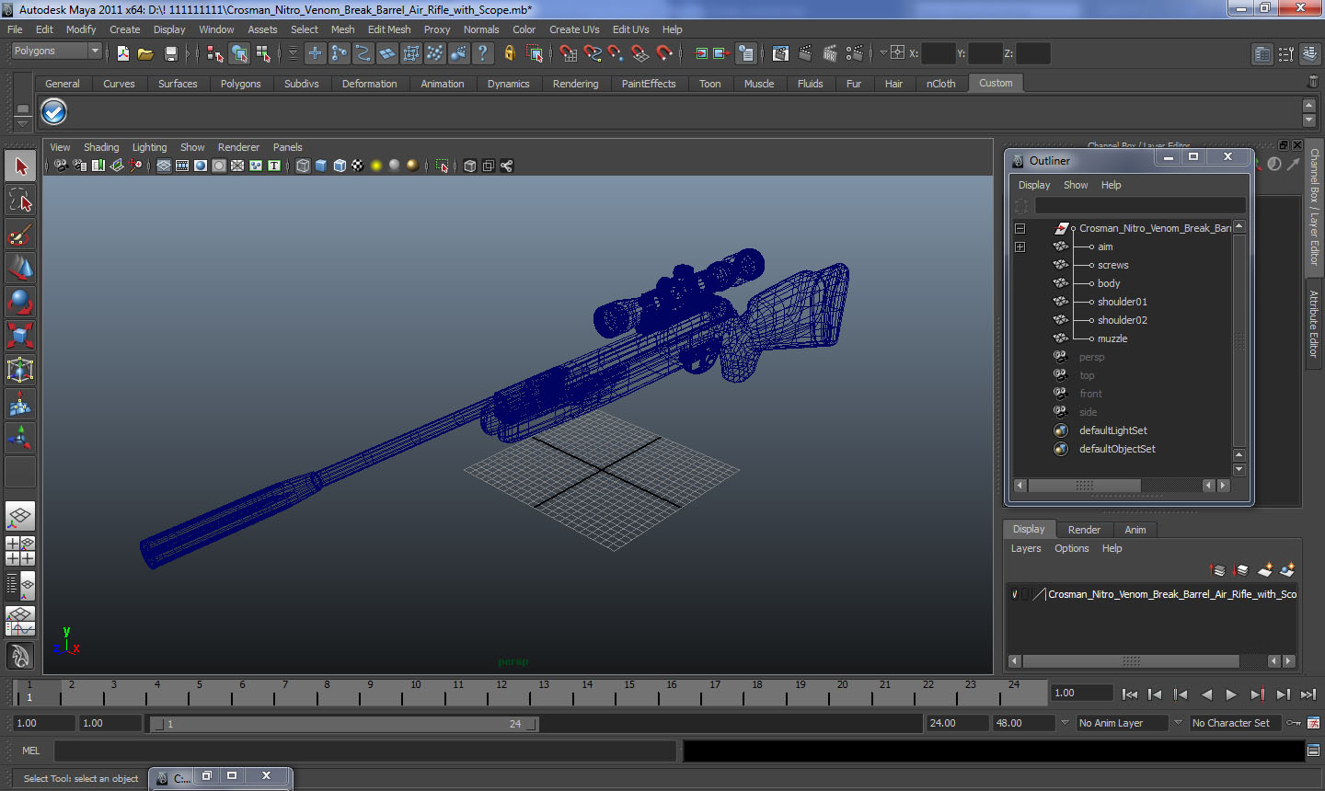Expand the aim node in Outliner
Screen dimensions: 1325x791
1020,246
